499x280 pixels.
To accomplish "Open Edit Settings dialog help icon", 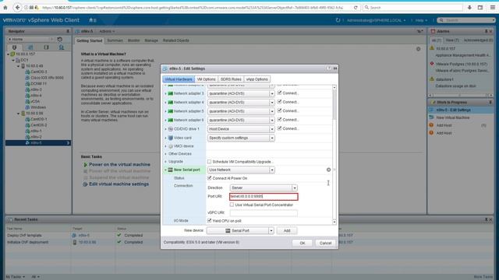I will (x=329, y=68).
